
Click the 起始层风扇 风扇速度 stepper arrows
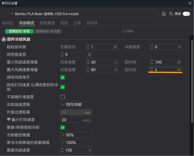click(x=152, y=47)
